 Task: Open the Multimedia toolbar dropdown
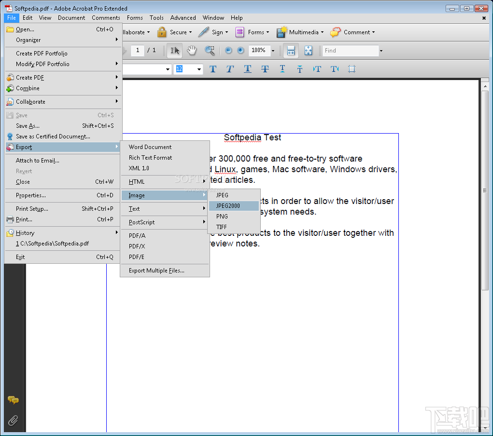coord(323,32)
